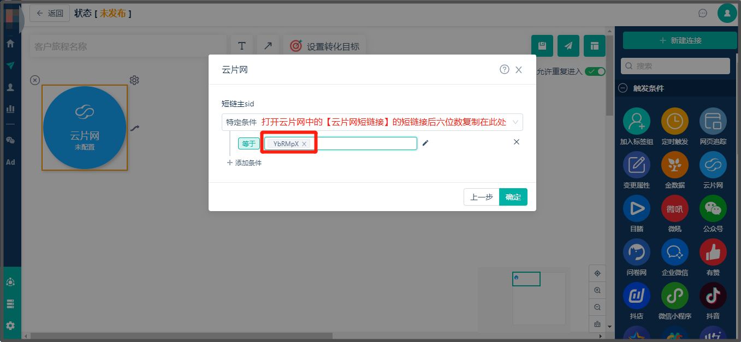Select 定时触发 trigger icon
The width and height of the screenshot is (741, 342).
pos(675,121)
